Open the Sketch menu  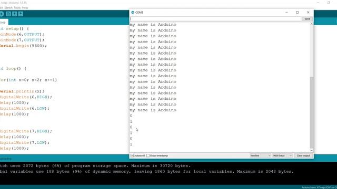coord(8,8)
